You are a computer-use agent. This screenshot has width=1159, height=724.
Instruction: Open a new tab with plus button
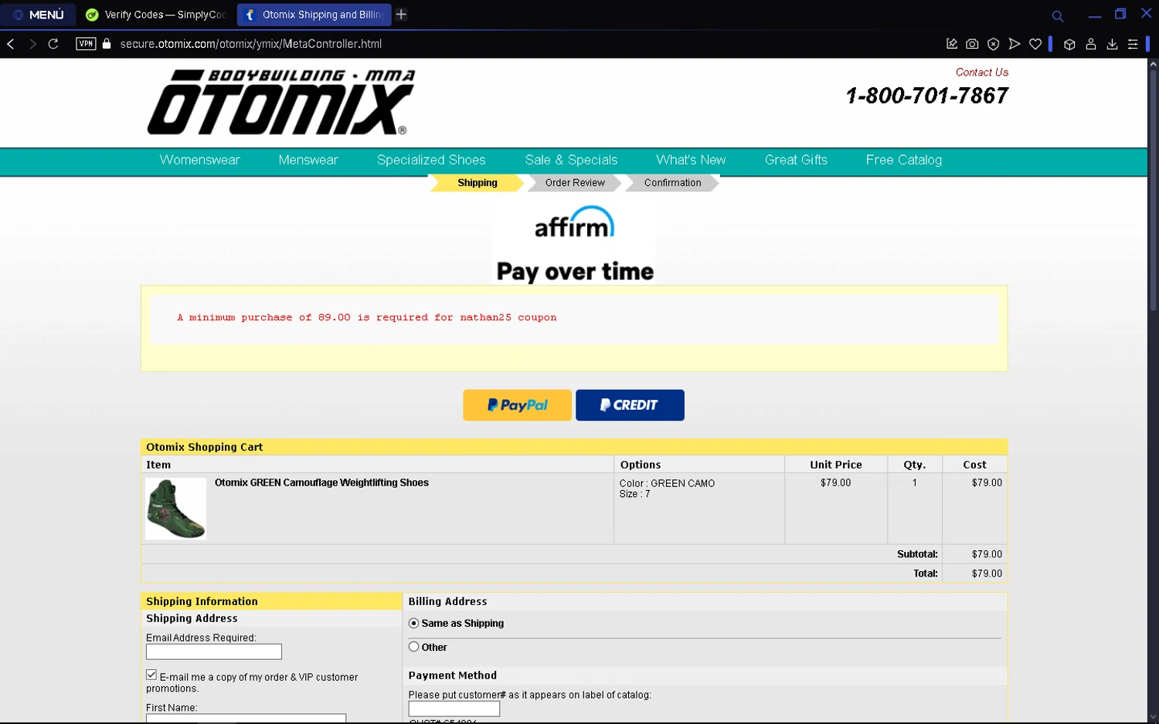[401, 15]
